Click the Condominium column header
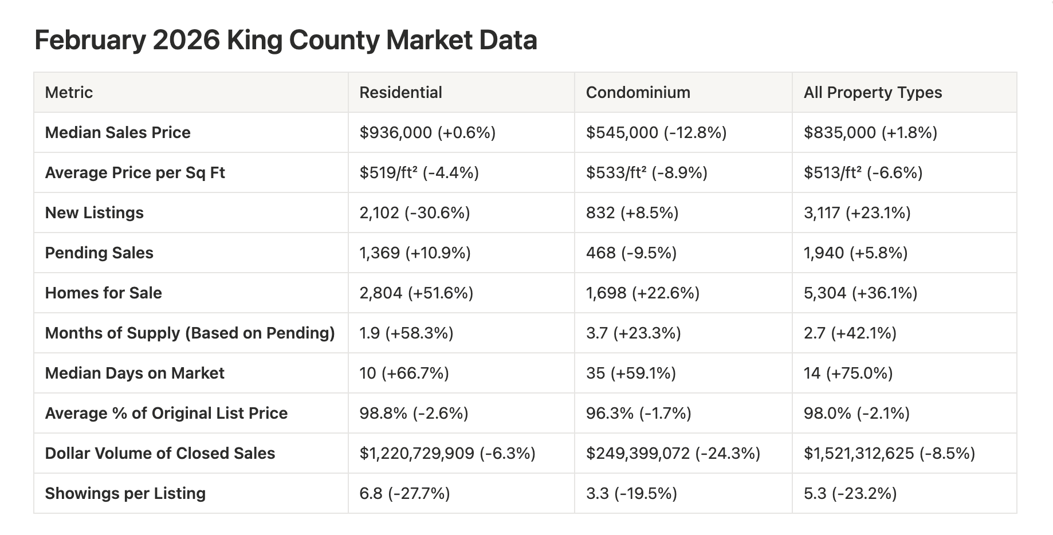Image resolution: width=1053 pixels, height=535 pixels. [x=638, y=92]
